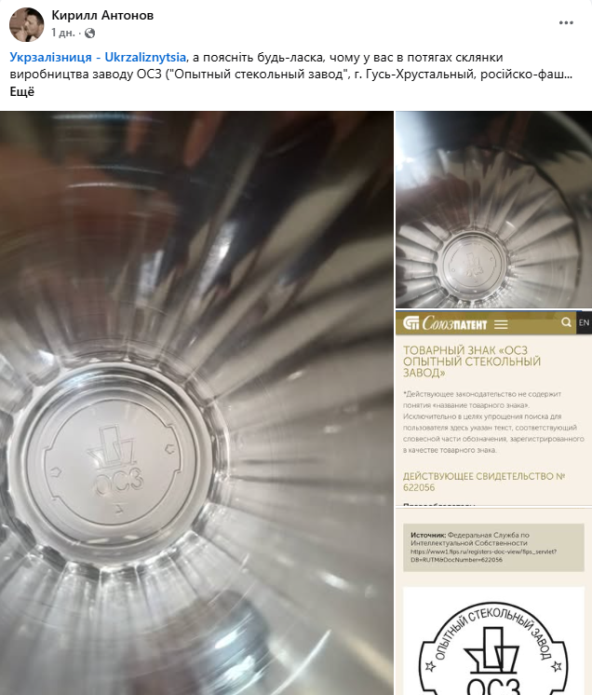Click the Союзпатент search magnifier icon
The height and width of the screenshot is (695, 592).
pyautogui.click(x=566, y=322)
